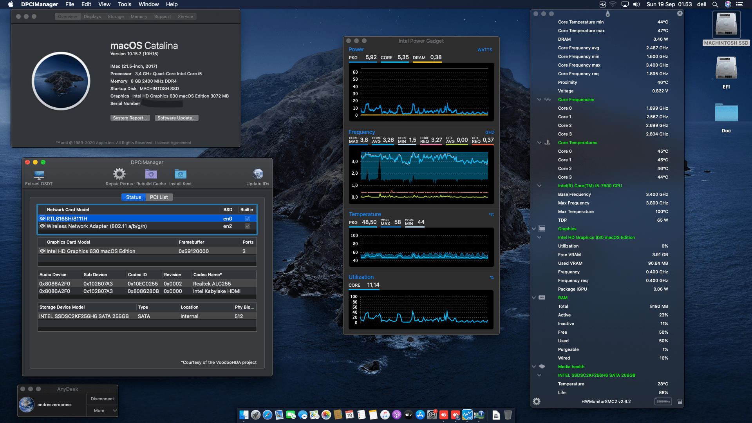Open Safari in the Dock
The height and width of the screenshot is (423, 752).
(268, 415)
